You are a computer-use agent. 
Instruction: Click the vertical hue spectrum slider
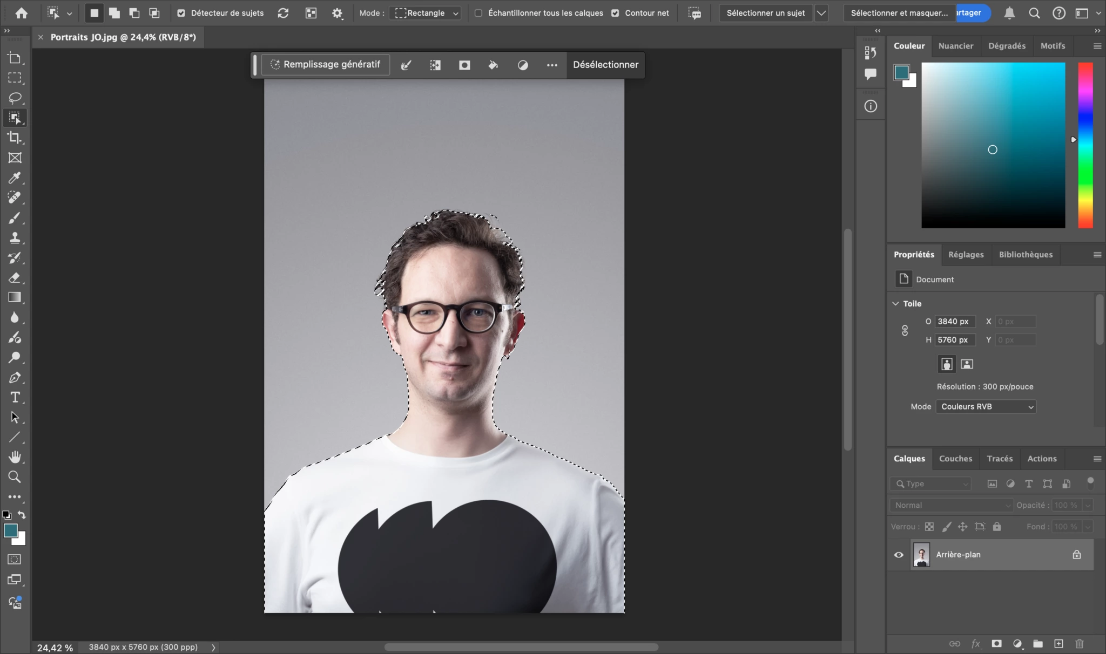[1085, 145]
